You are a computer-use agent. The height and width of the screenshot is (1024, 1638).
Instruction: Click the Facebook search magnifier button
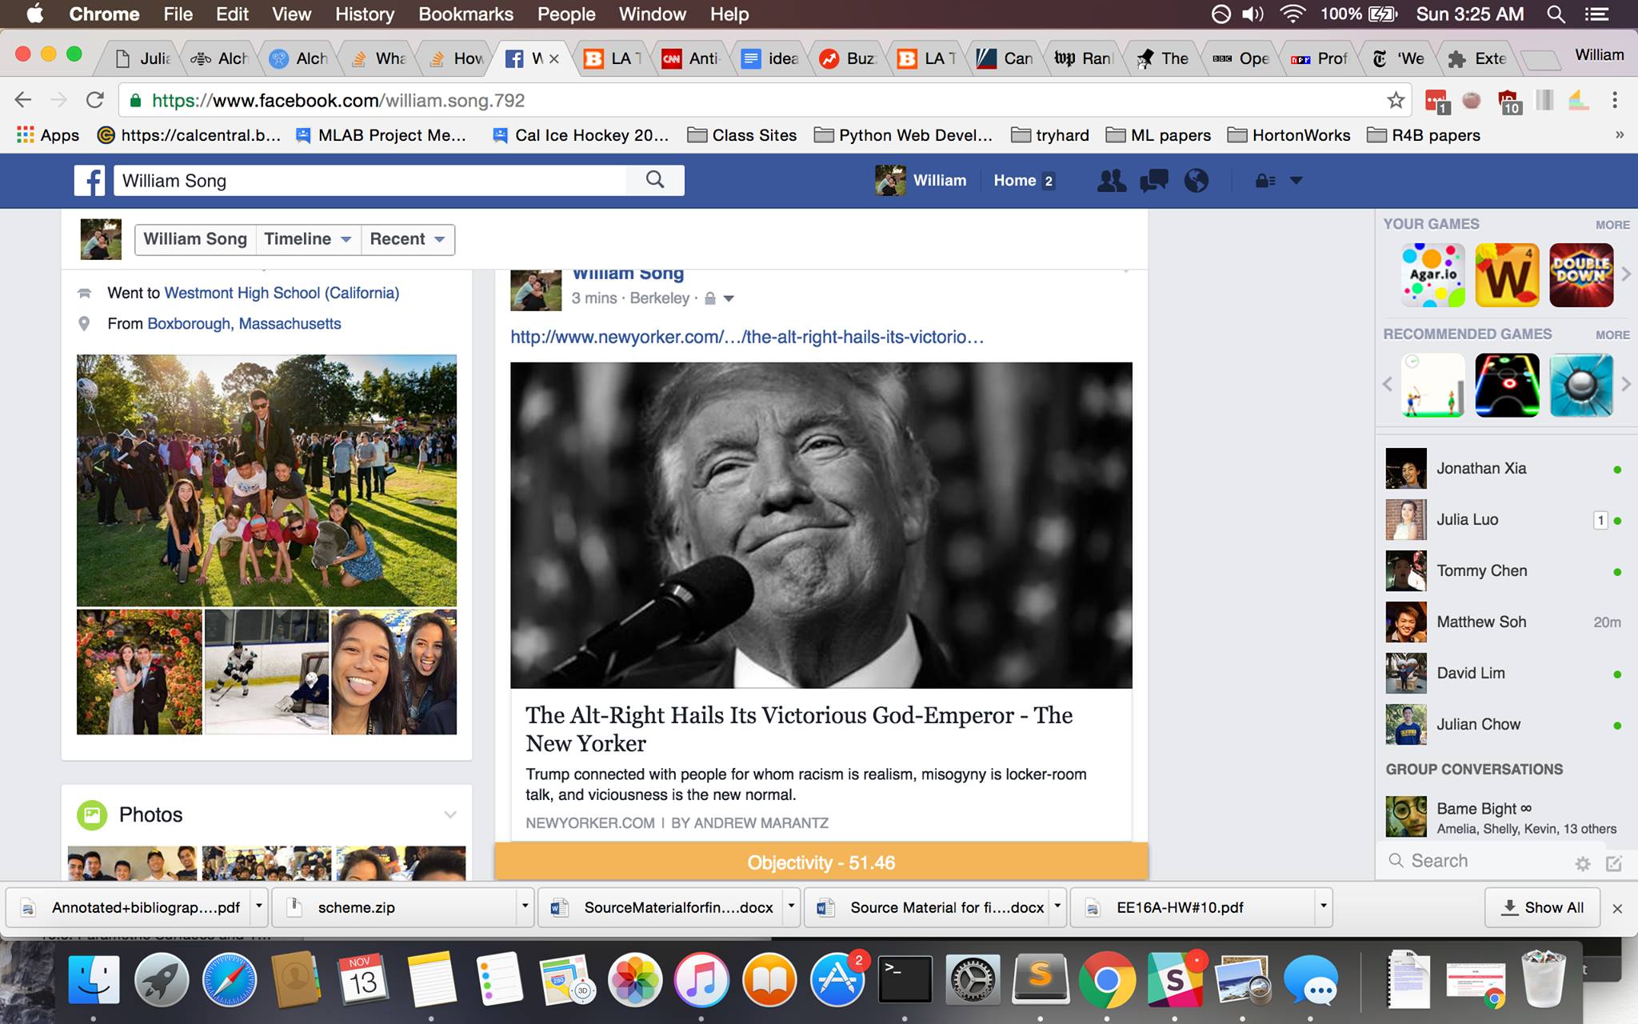(655, 180)
